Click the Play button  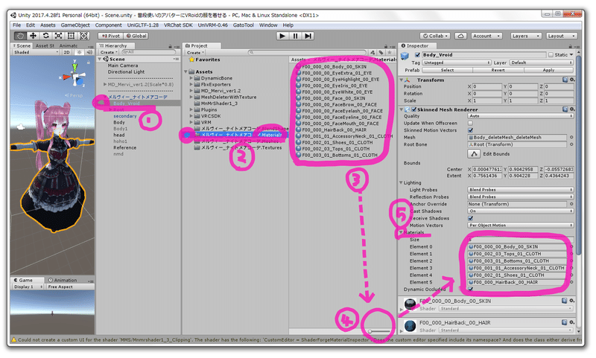282,36
